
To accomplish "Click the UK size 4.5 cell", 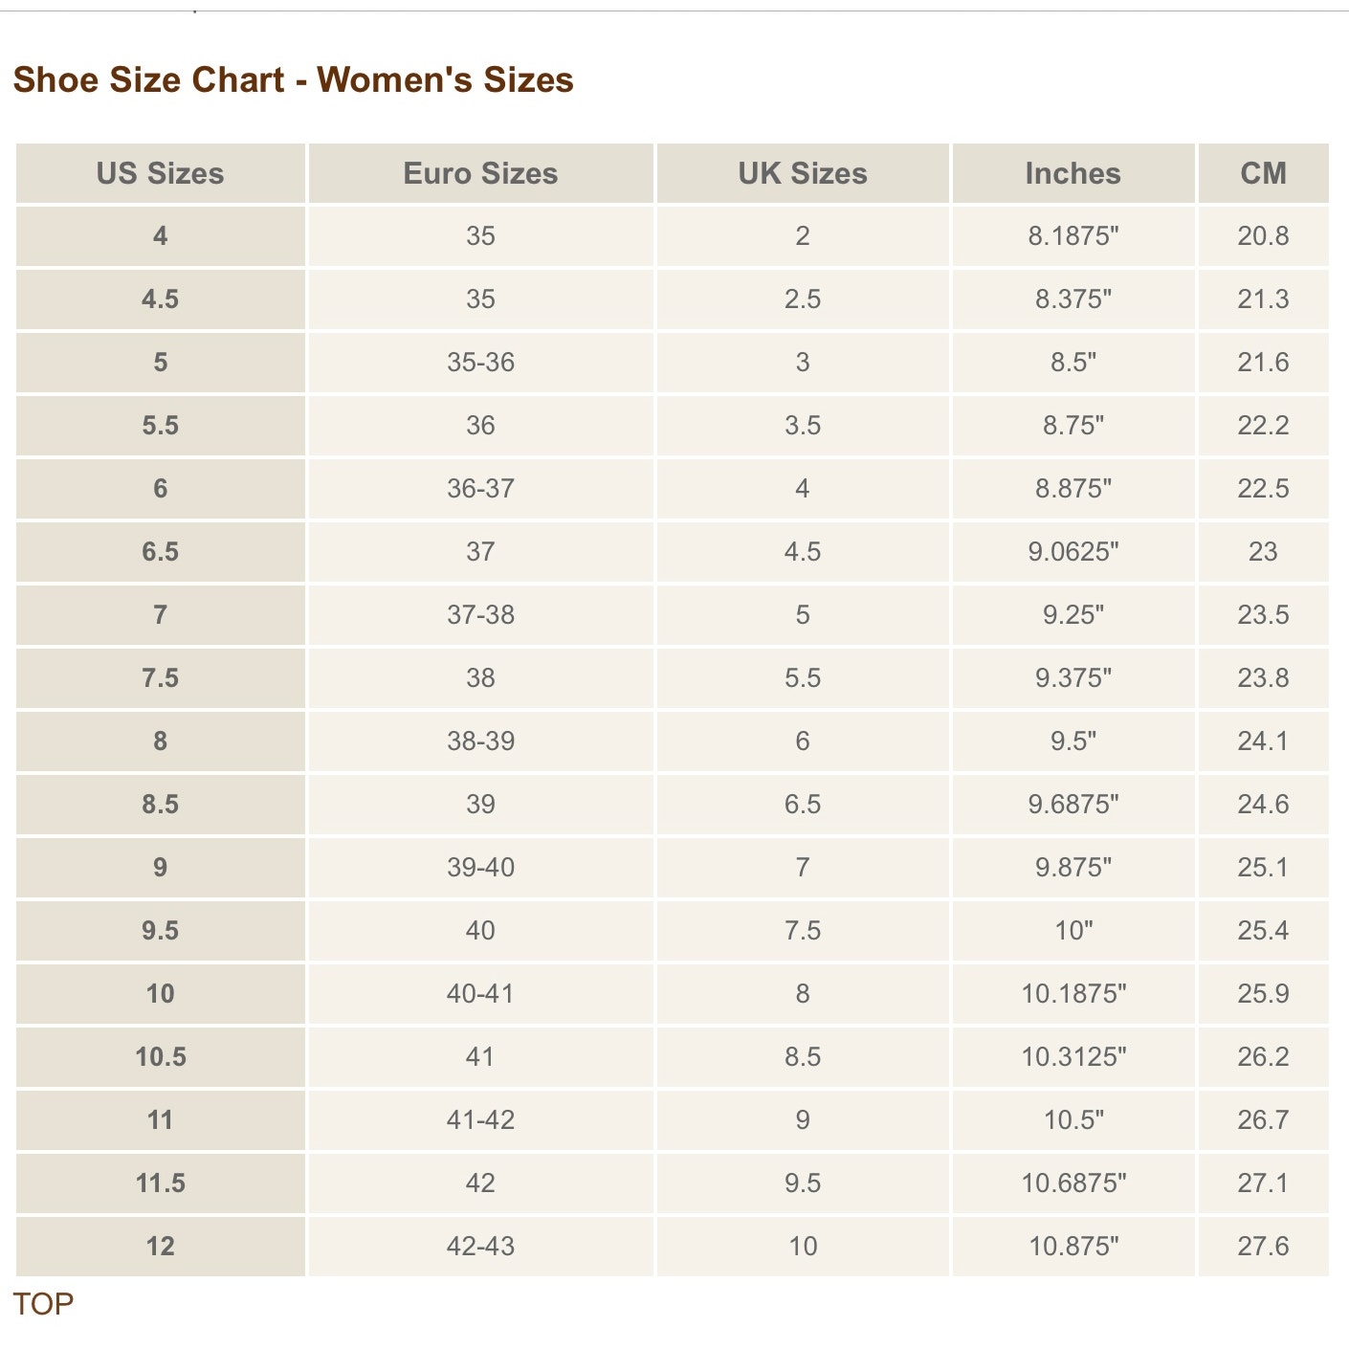I will point(803,551).
